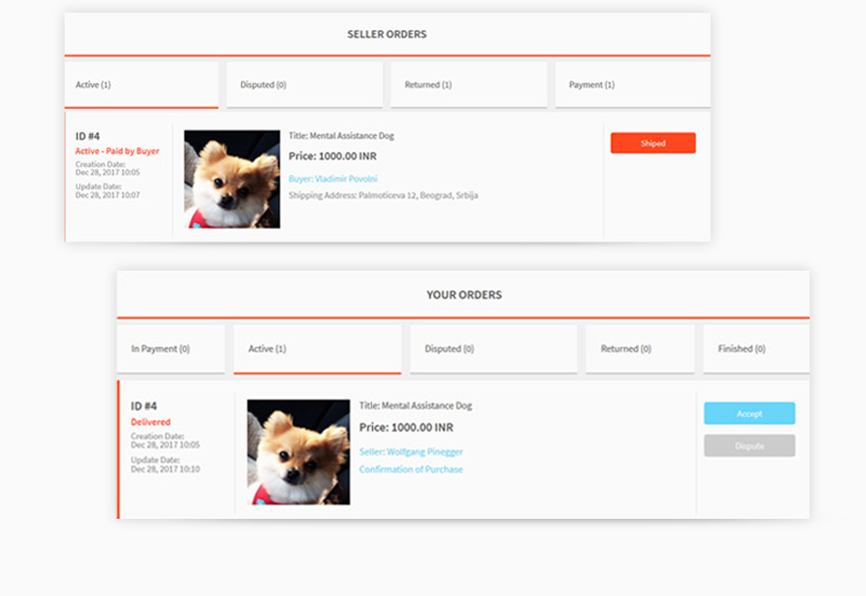Open the Finished (0) tab in Your Orders
The image size is (866, 596).
[x=757, y=349]
